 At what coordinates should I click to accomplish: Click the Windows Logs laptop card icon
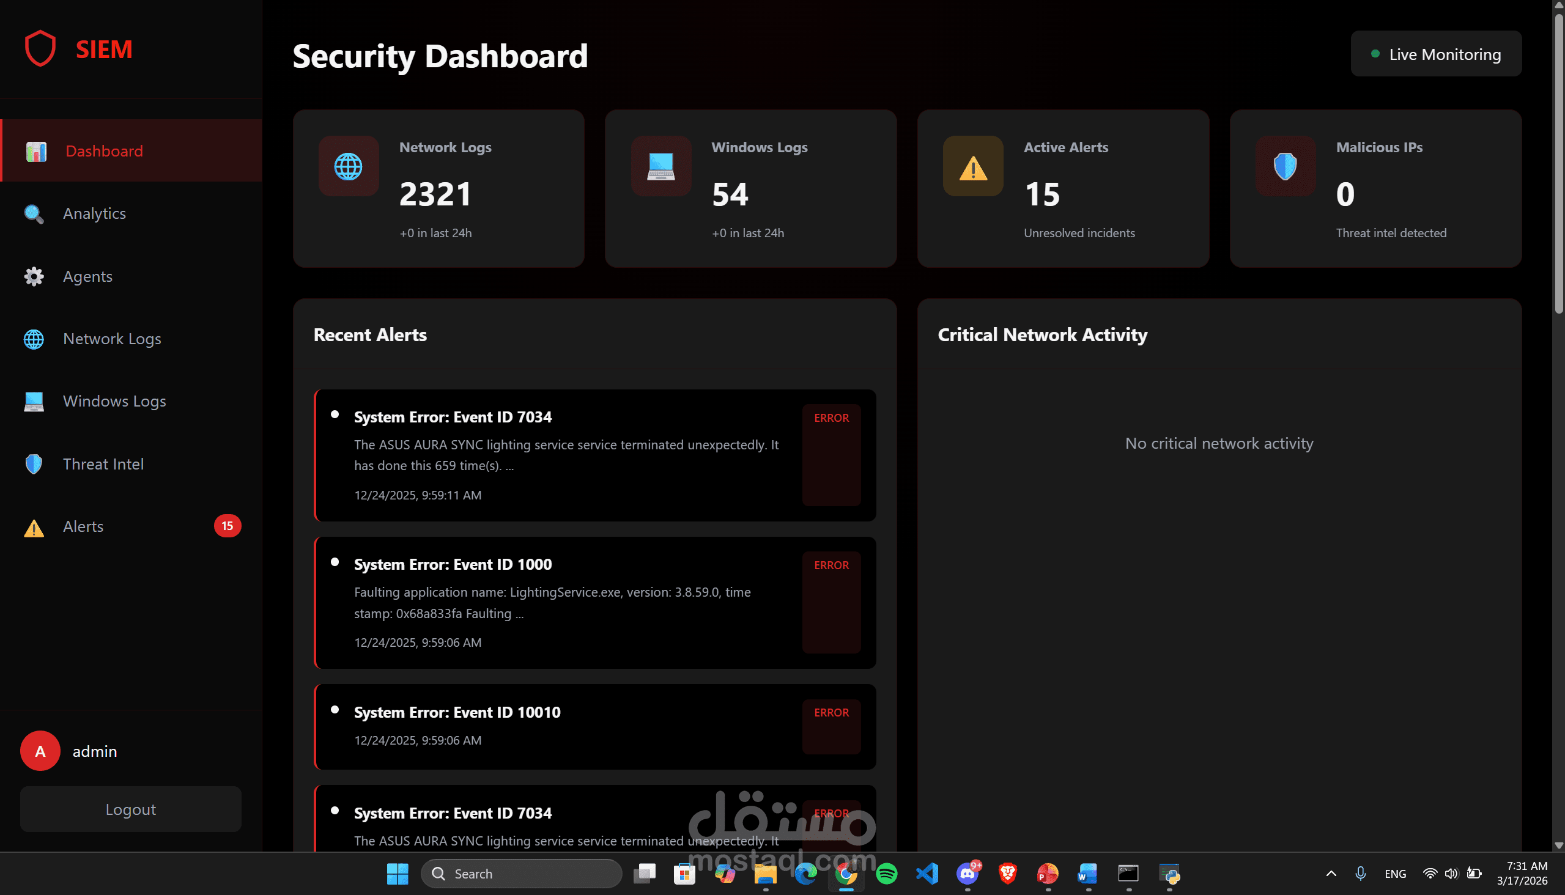click(660, 166)
